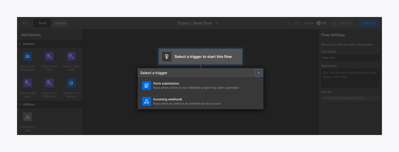This screenshot has height=152, width=399.
Task: Choose the Form submission trigger
Action: (201, 86)
